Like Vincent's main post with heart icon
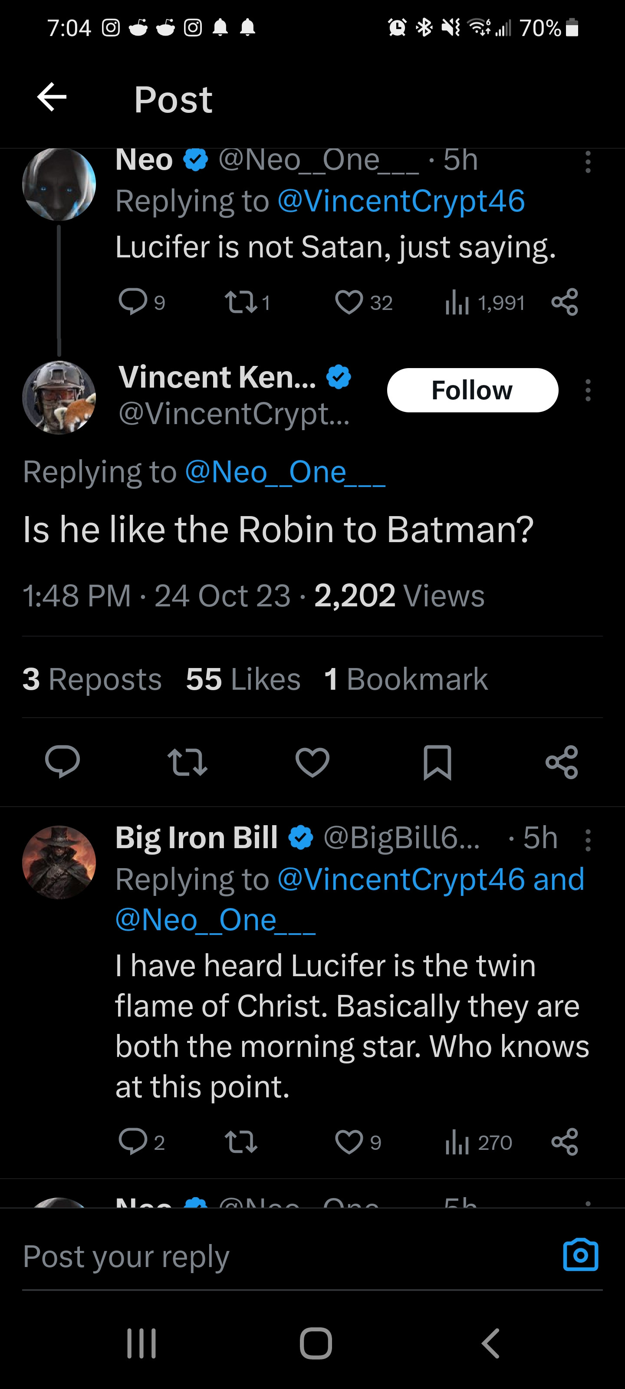Viewport: 625px width, 1389px height. 312,762
